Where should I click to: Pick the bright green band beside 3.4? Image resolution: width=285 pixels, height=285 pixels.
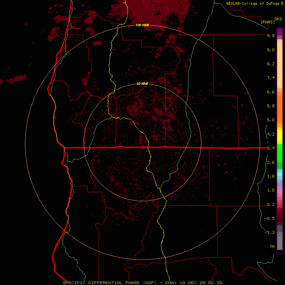coord(280,153)
